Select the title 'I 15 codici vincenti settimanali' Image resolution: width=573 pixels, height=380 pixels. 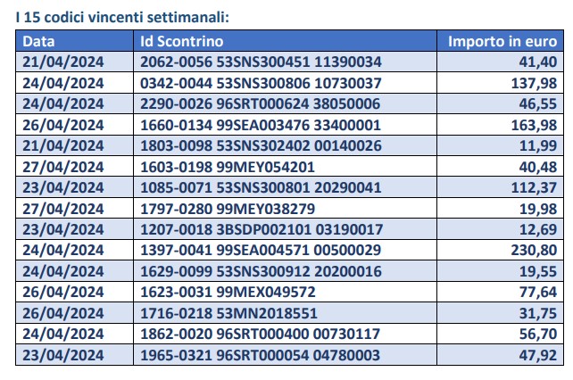122,17
